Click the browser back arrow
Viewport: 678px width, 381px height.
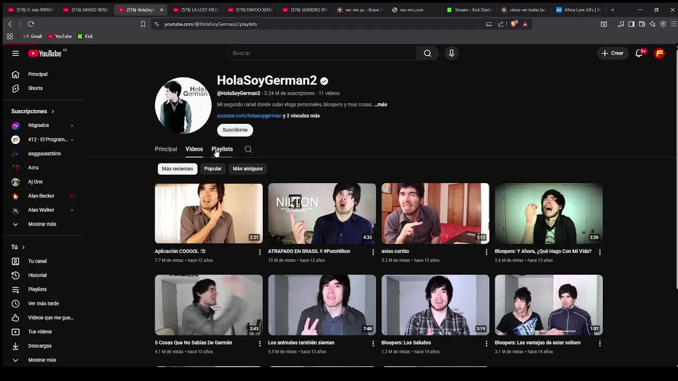10,24
